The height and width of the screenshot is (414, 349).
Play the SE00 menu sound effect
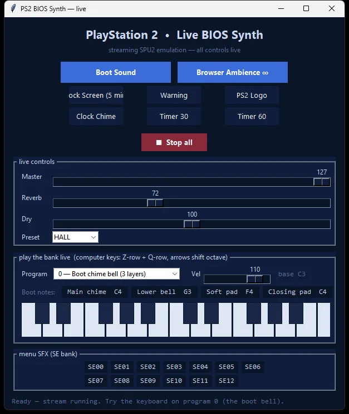click(x=96, y=367)
